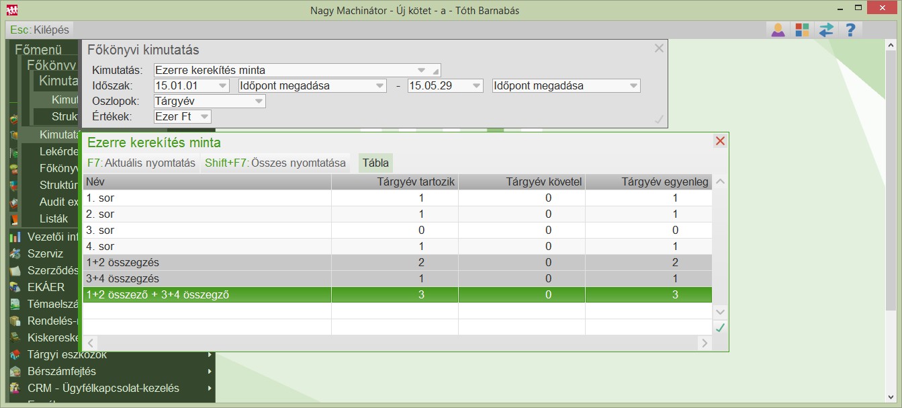Click the grey checkmark in Főkönyvi kimutatás panel

(x=659, y=120)
